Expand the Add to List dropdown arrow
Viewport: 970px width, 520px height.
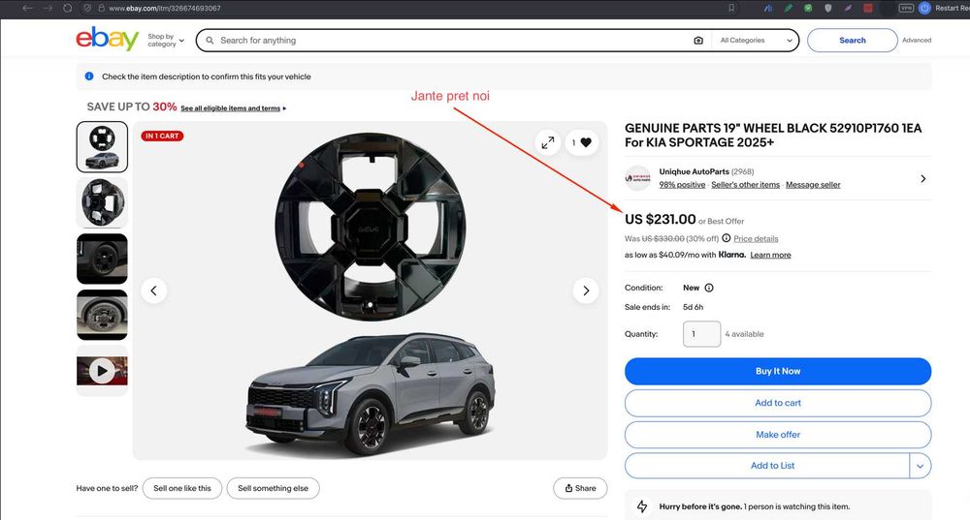(x=920, y=466)
